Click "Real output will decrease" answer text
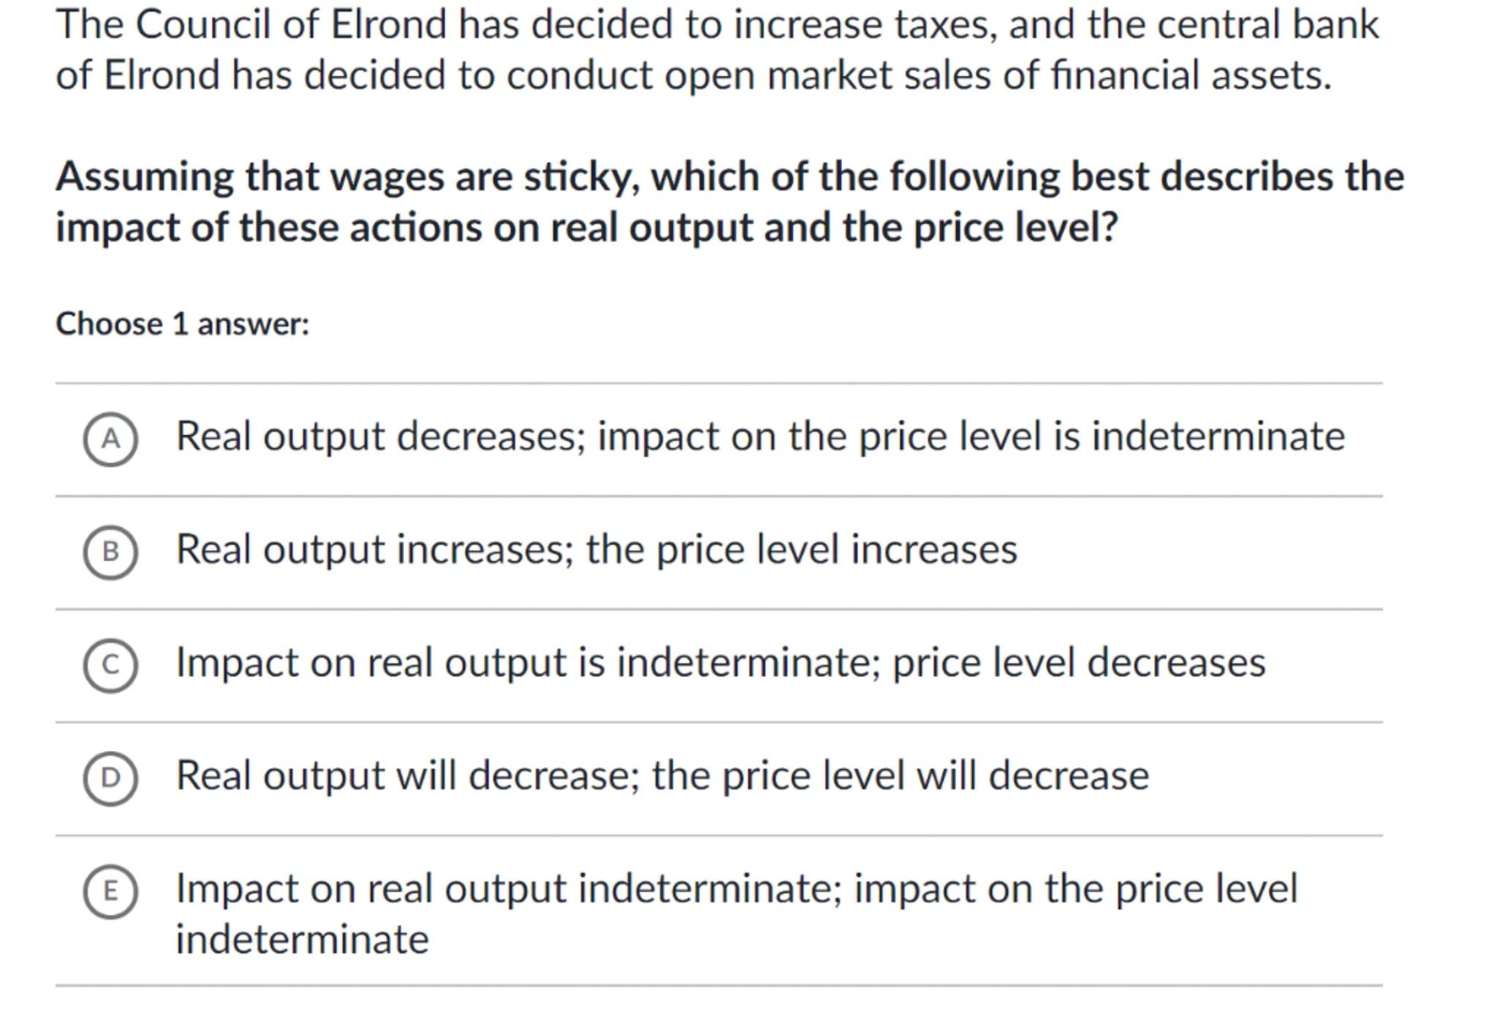The image size is (1497, 1023). pyautogui.click(x=408, y=775)
